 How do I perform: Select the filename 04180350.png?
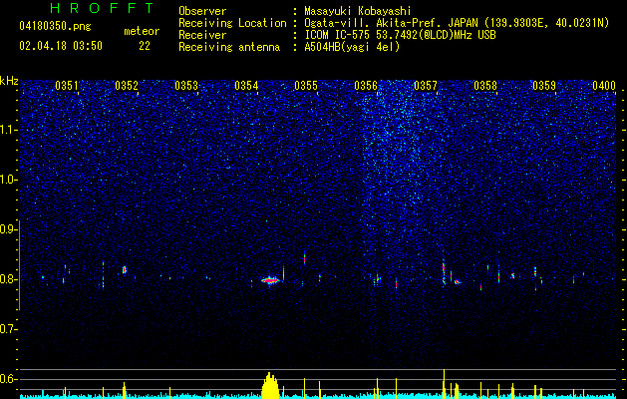coord(55,26)
